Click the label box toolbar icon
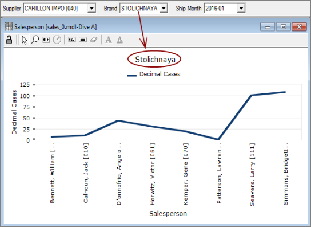 [71, 40]
